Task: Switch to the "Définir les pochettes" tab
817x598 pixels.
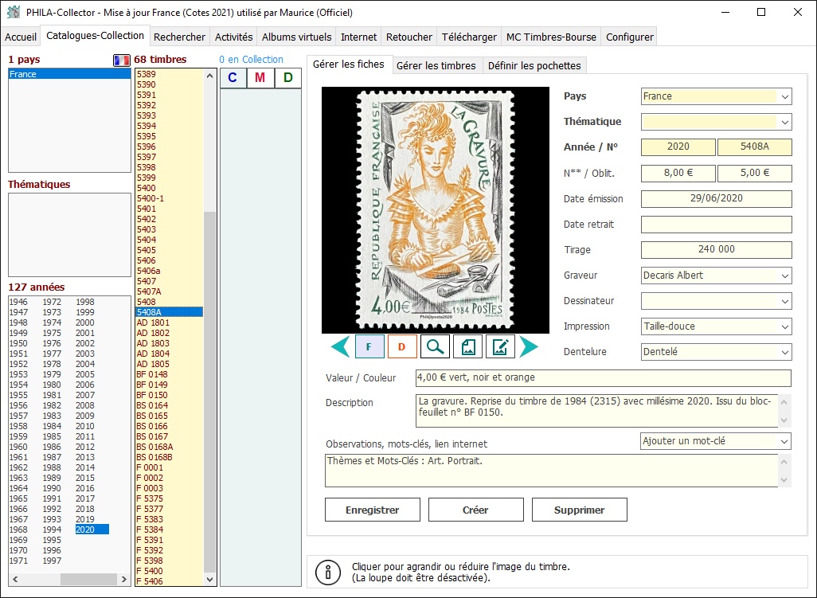Action: [534, 65]
